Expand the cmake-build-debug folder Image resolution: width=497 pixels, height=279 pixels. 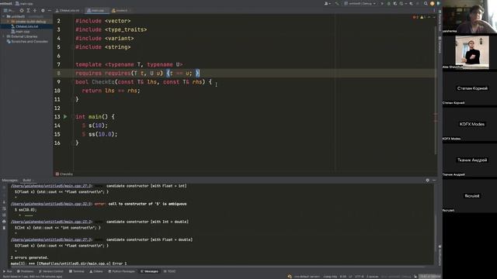9,21
